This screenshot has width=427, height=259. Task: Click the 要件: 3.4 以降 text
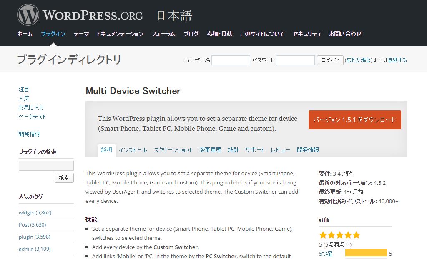(x=336, y=174)
